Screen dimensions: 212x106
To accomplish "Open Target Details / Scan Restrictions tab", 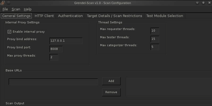I will click(x=114, y=16).
